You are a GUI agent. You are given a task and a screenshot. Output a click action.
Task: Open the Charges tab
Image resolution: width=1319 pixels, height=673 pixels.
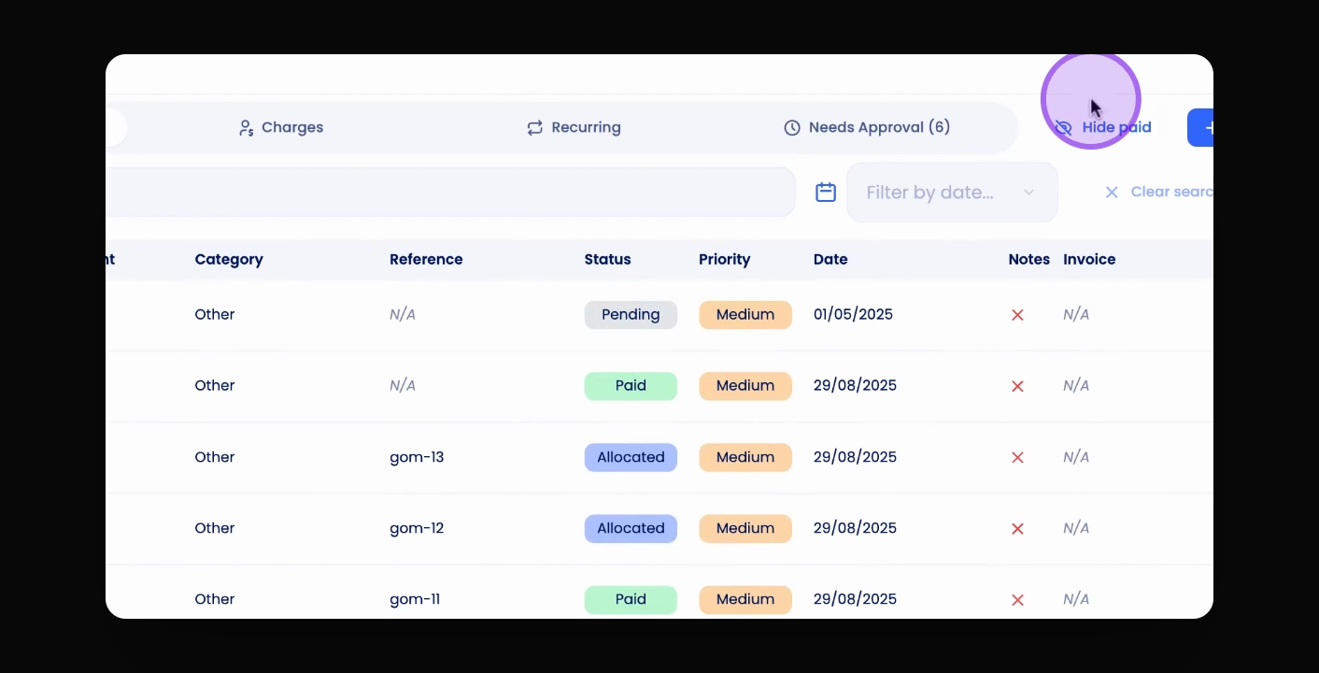coord(281,128)
